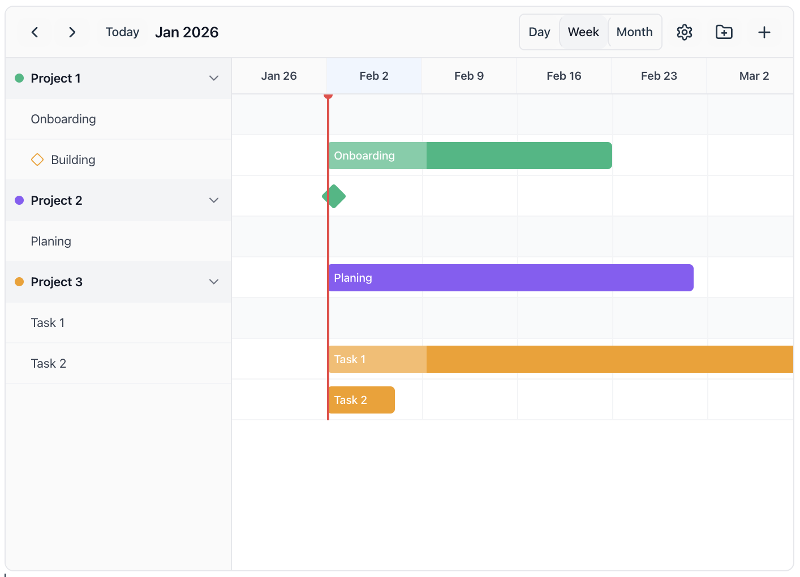The image size is (800, 577).
Task: Select the Planing task in the sidebar
Action: tap(51, 241)
